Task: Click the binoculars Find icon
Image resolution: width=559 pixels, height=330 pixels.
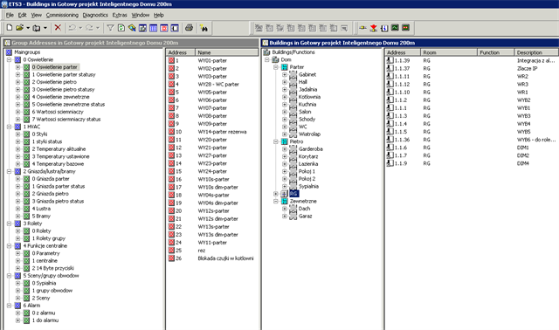Action: [x=204, y=28]
